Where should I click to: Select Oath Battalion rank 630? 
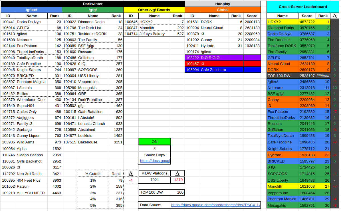116,112
